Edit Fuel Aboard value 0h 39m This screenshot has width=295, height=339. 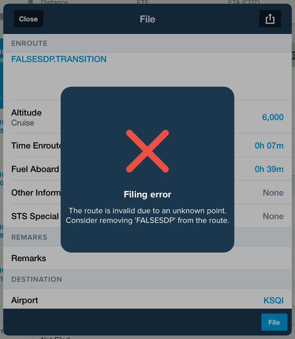click(269, 169)
